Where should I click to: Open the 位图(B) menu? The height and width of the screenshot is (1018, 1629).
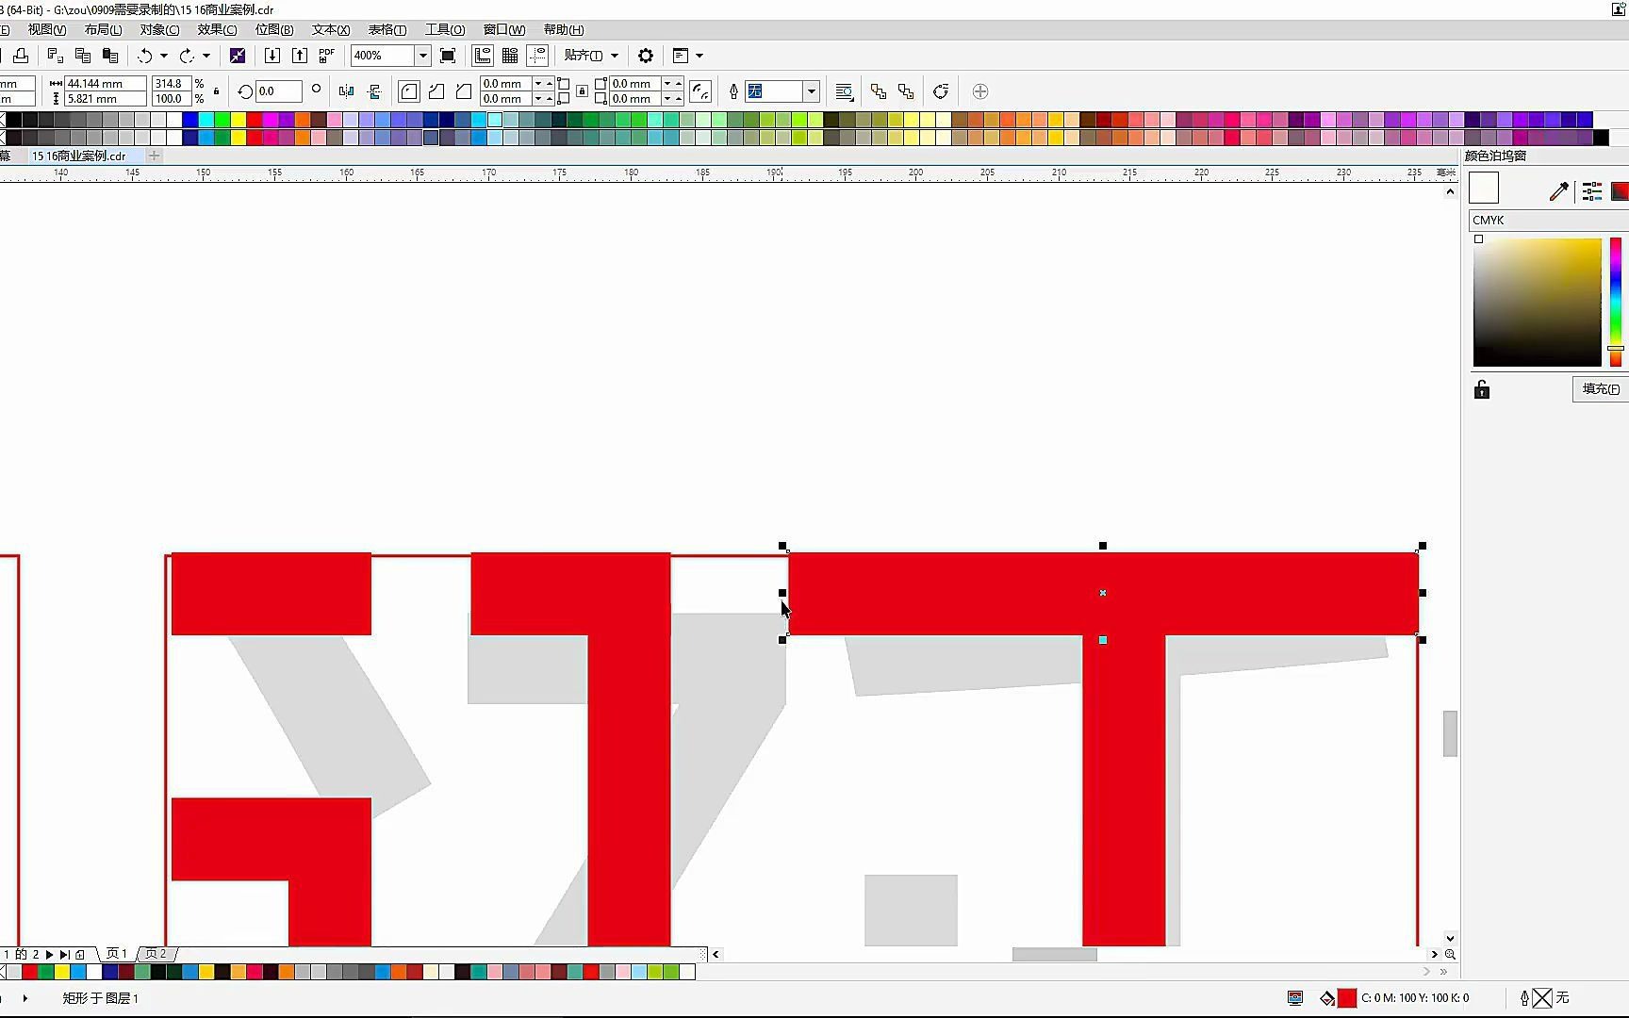point(274,29)
